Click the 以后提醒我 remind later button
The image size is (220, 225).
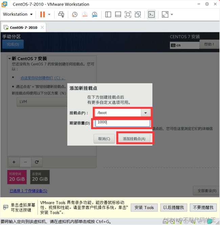pyautogui.click(x=174, y=207)
